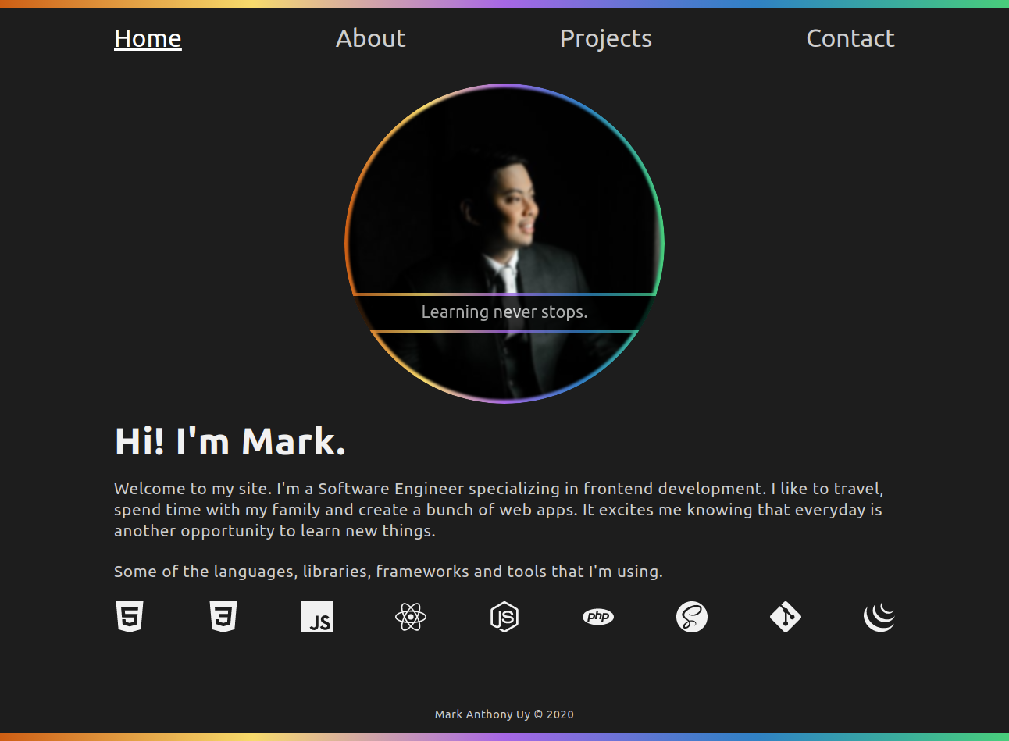Select the Node.js icon
1009x741 pixels.
coord(504,616)
